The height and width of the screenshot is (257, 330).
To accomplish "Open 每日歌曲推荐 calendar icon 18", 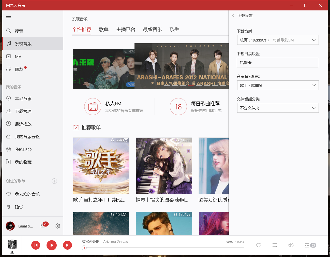I will click(x=178, y=107).
